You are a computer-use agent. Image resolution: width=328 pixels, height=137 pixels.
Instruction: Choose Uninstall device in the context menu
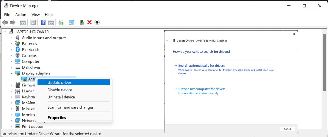[x=74, y=97]
